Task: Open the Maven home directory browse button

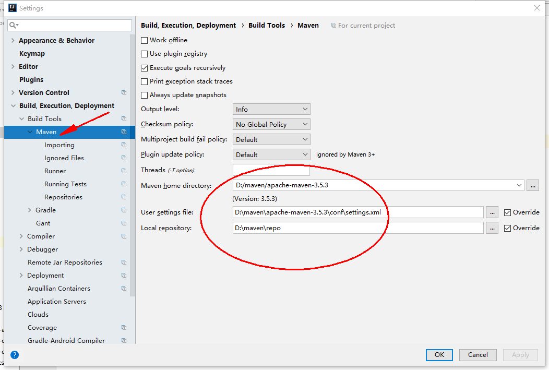Action: pos(533,185)
